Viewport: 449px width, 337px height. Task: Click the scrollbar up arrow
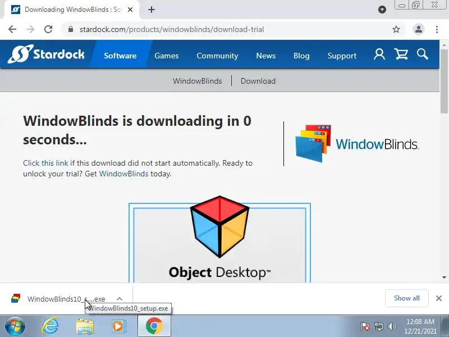[x=444, y=45]
